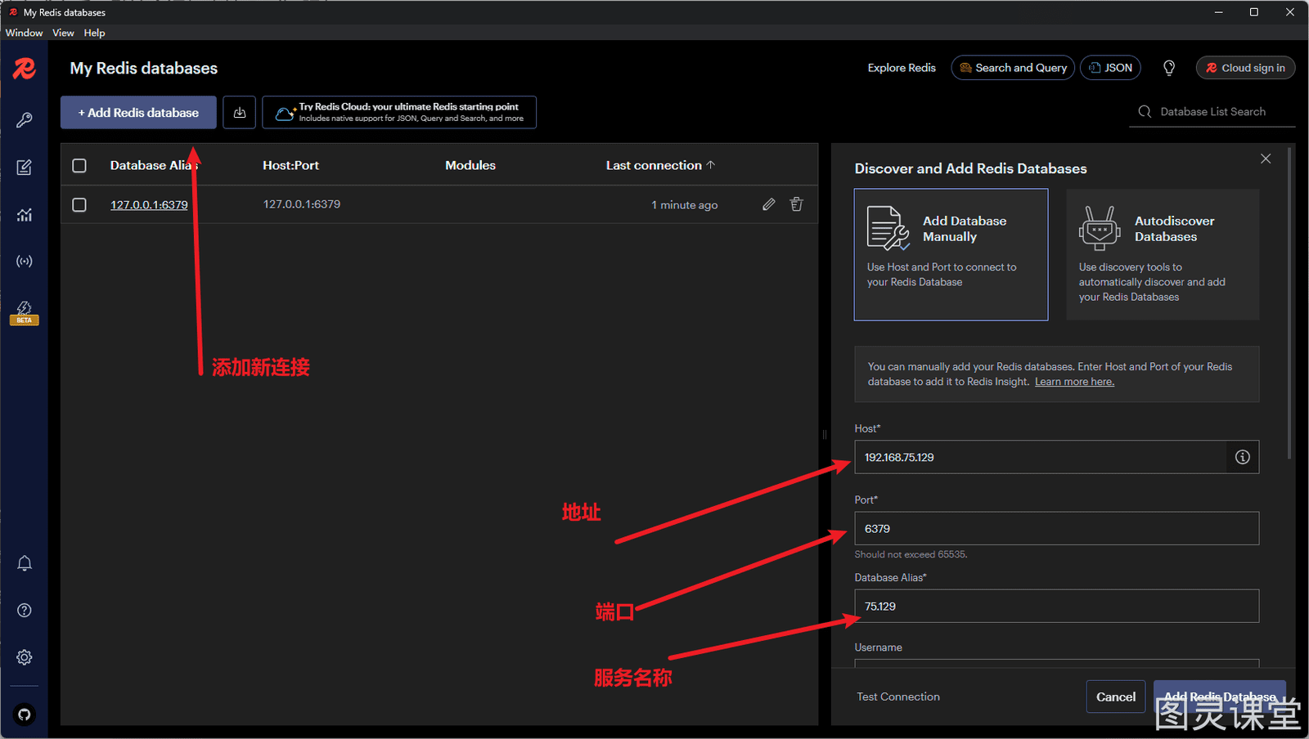Click the Add Redis database button

coord(138,113)
